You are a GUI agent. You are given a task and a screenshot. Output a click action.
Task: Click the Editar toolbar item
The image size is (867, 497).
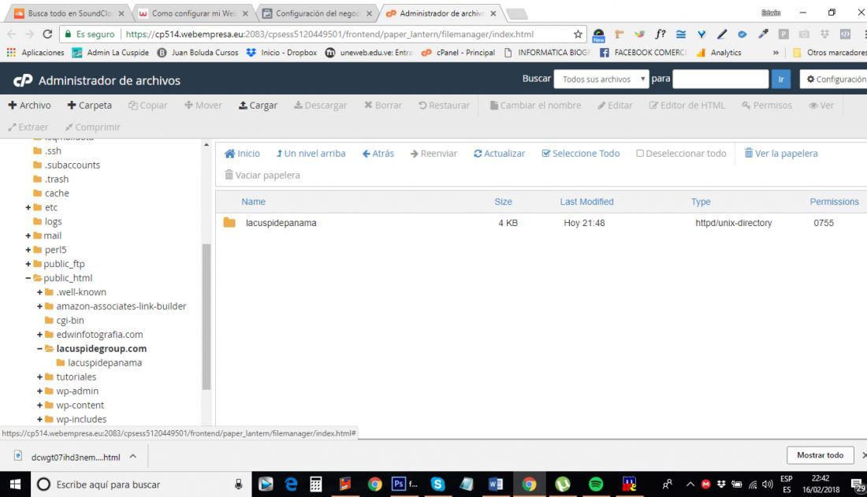(x=615, y=105)
